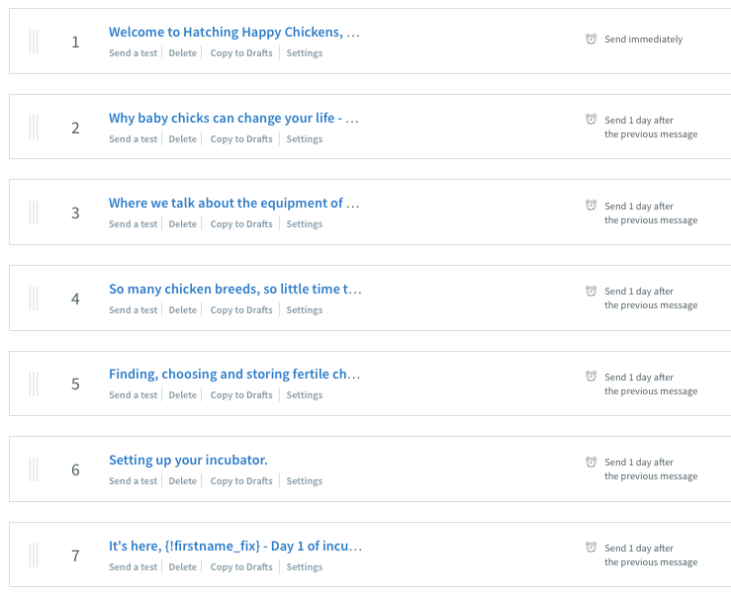
Task: Delete message 6 about the incubator
Action: click(x=182, y=480)
